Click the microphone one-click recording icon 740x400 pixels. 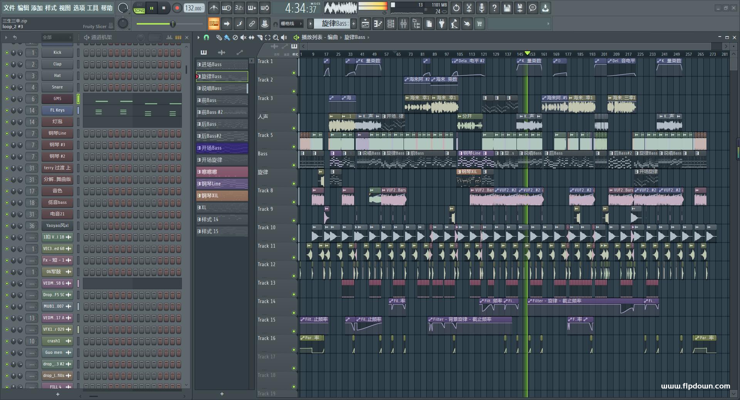point(482,8)
